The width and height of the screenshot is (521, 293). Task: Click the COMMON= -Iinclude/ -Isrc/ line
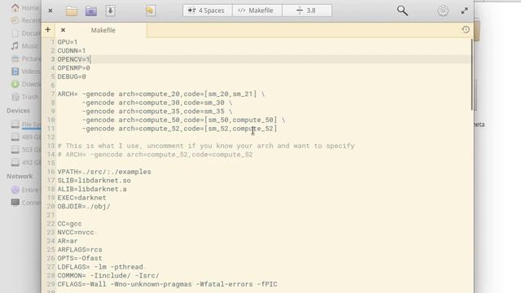tap(108, 275)
